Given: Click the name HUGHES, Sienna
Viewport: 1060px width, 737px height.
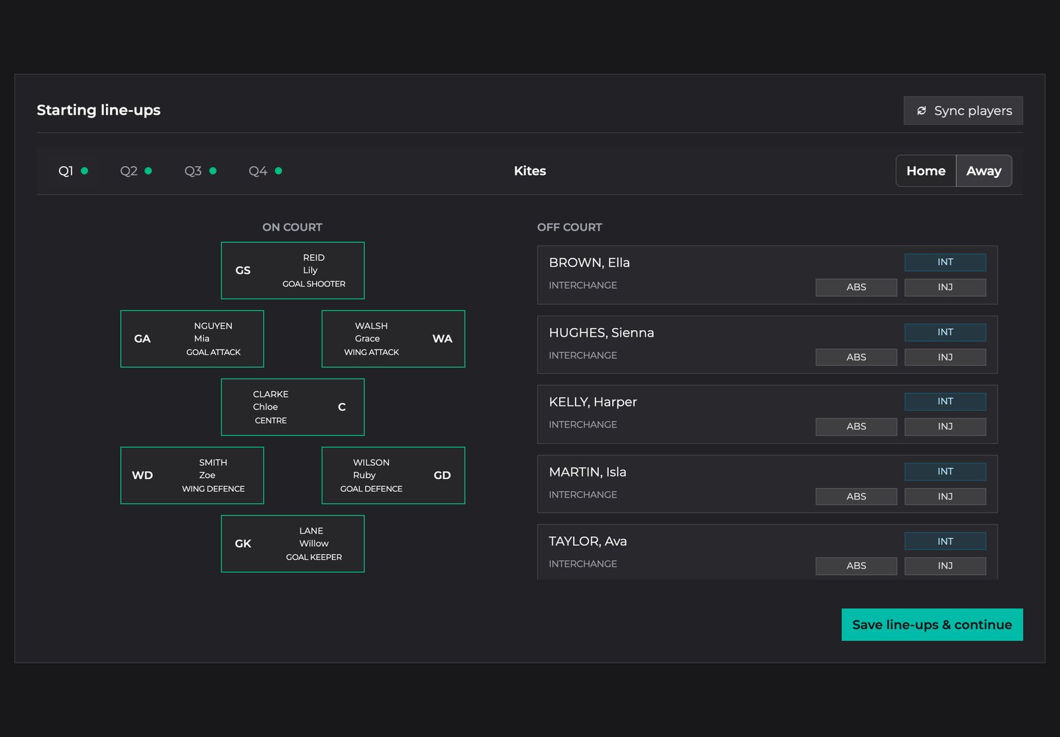Looking at the screenshot, I should pos(602,333).
